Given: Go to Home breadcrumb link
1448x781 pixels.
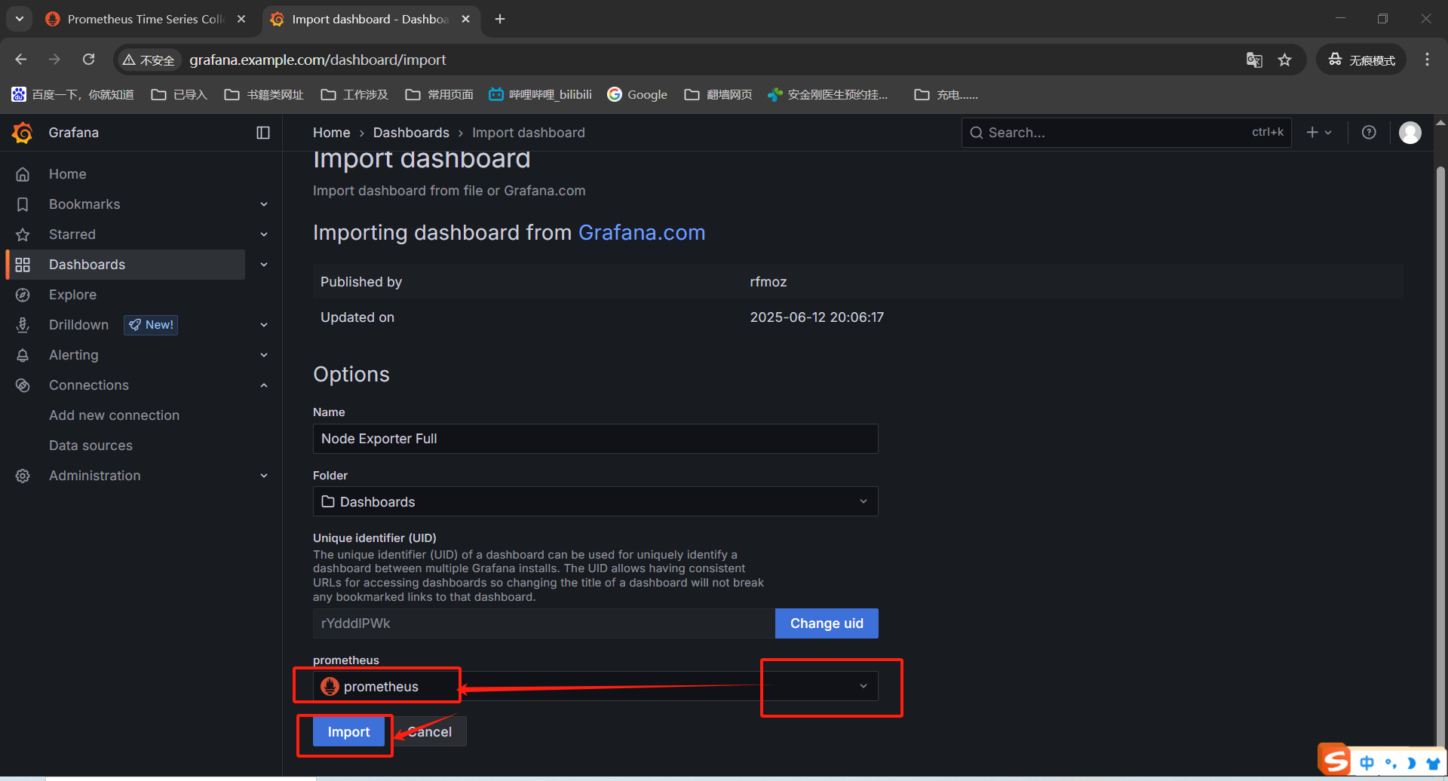Looking at the screenshot, I should click(x=332, y=133).
